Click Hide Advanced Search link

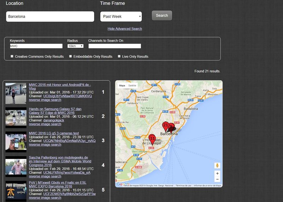125,29
